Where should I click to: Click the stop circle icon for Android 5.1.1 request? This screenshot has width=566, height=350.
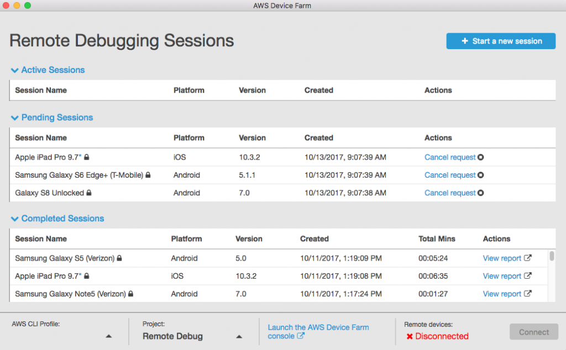[x=481, y=175]
